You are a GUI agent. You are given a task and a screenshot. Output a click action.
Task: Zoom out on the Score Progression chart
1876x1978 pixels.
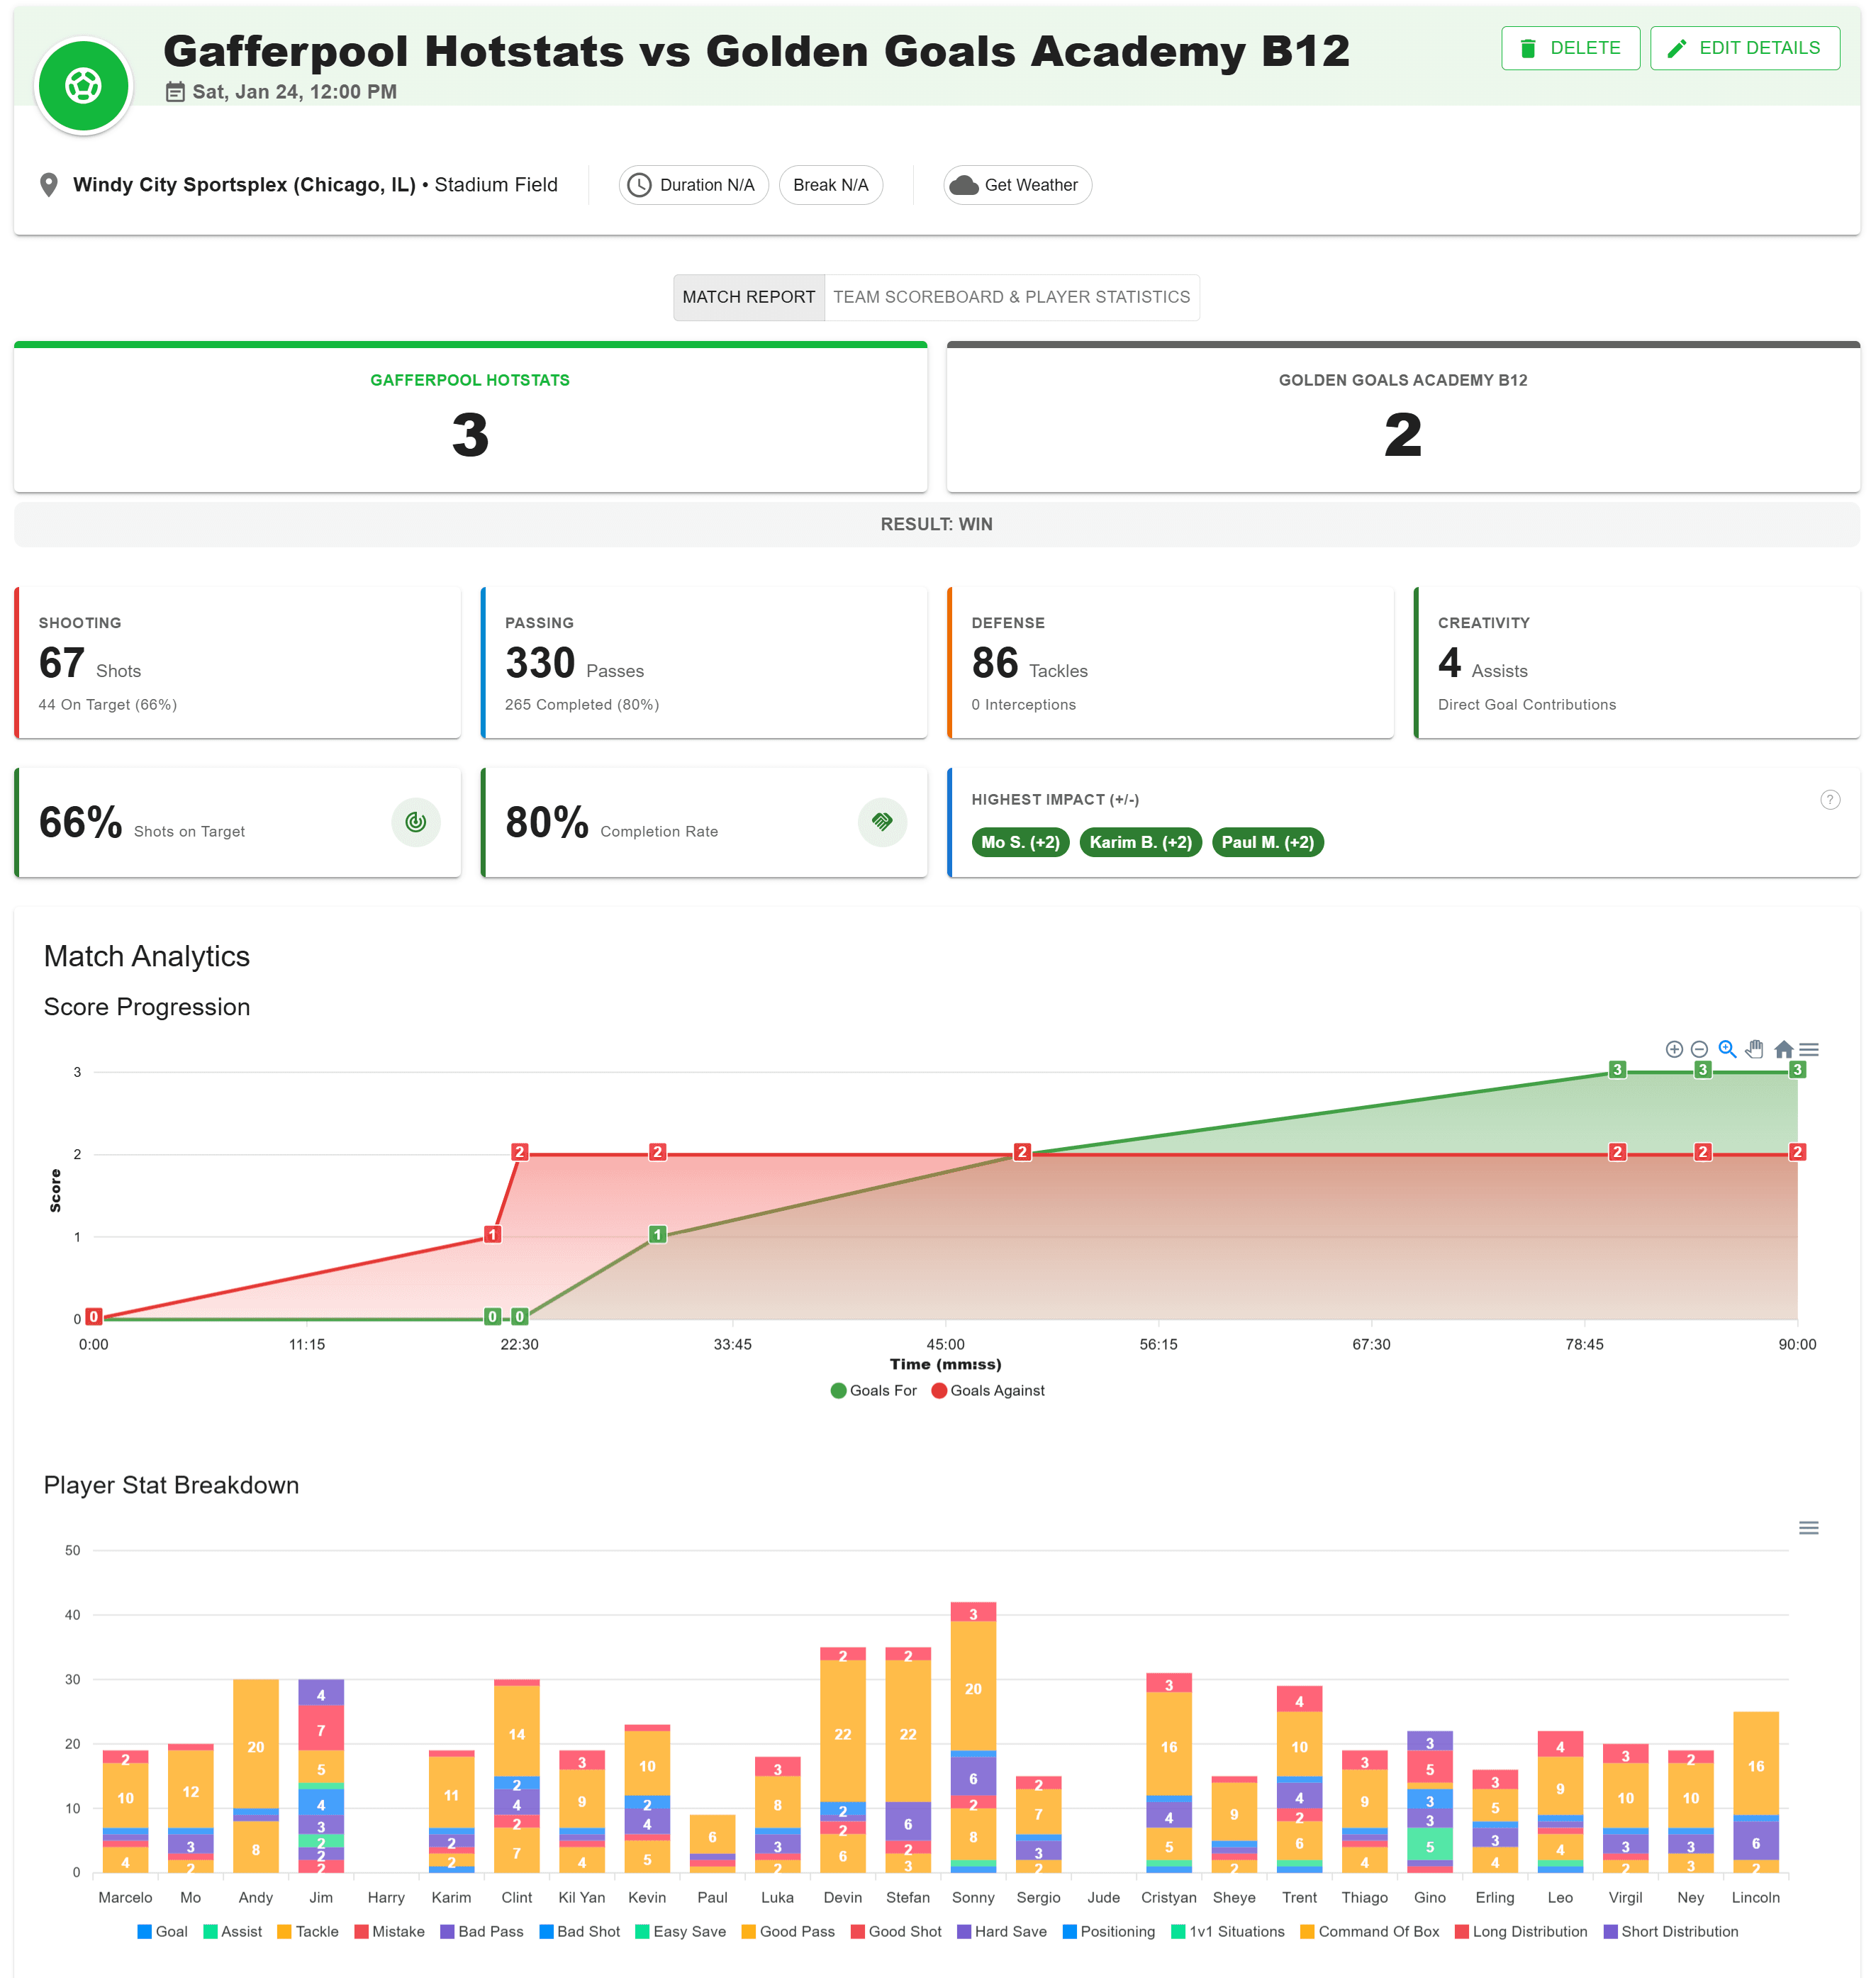1700,1049
